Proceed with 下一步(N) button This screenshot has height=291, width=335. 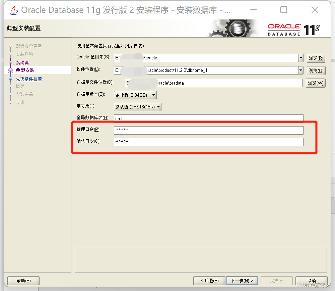[x=242, y=281]
